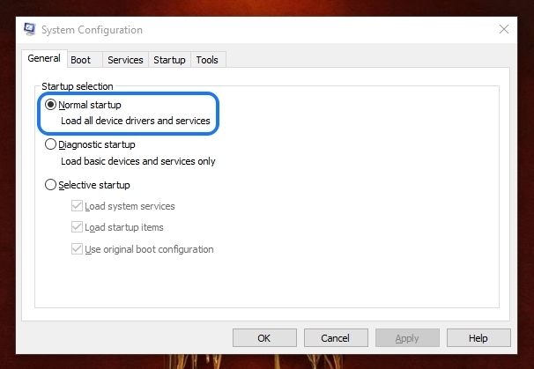This screenshot has height=369, width=534.
Task: Open Help for System Configuration
Action: [x=478, y=337]
